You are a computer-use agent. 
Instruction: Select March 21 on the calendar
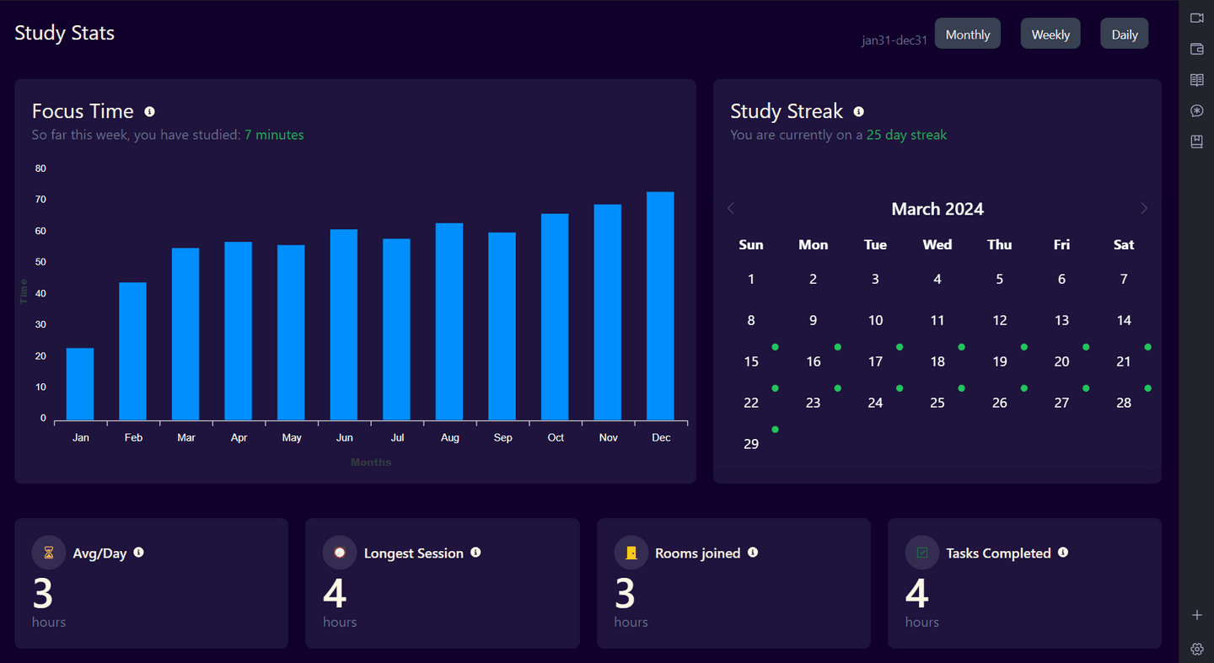1124,361
